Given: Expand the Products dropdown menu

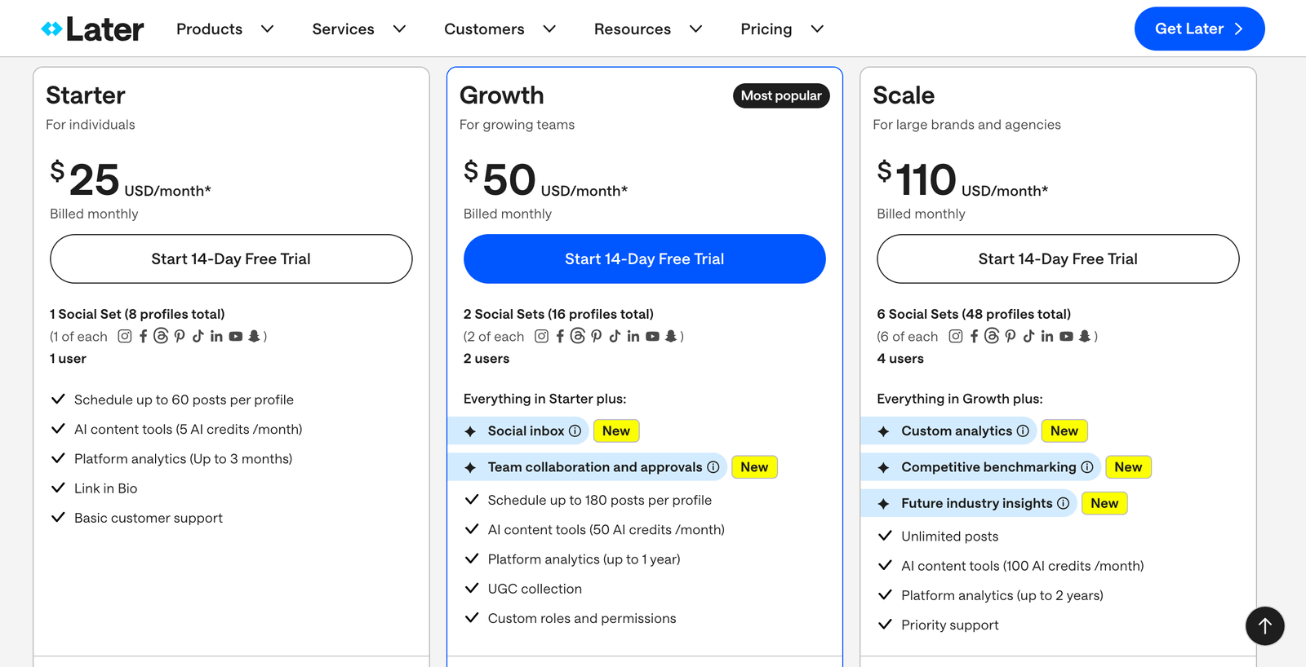Looking at the screenshot, I should point(224,29).
